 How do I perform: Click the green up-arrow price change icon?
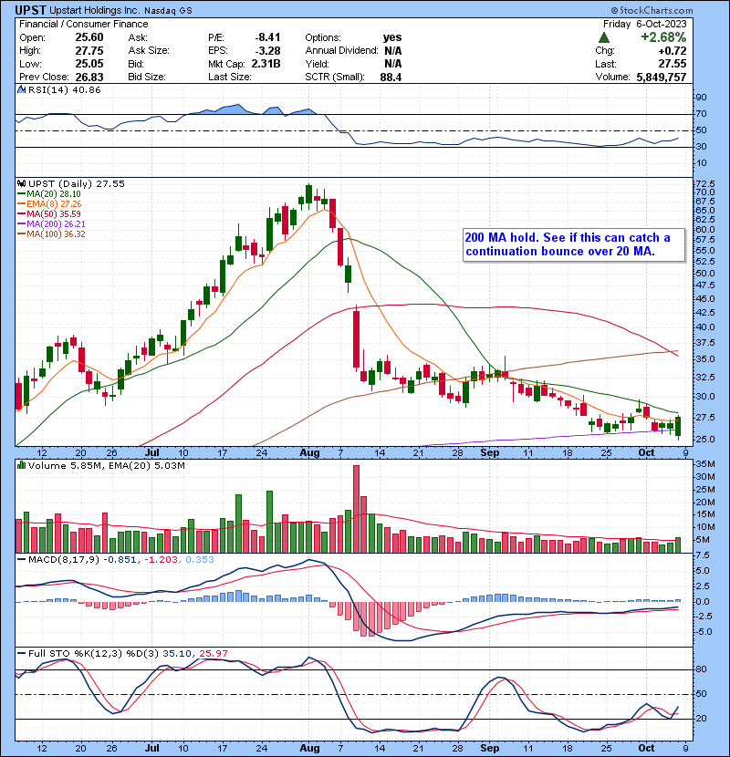click(604, 37)
